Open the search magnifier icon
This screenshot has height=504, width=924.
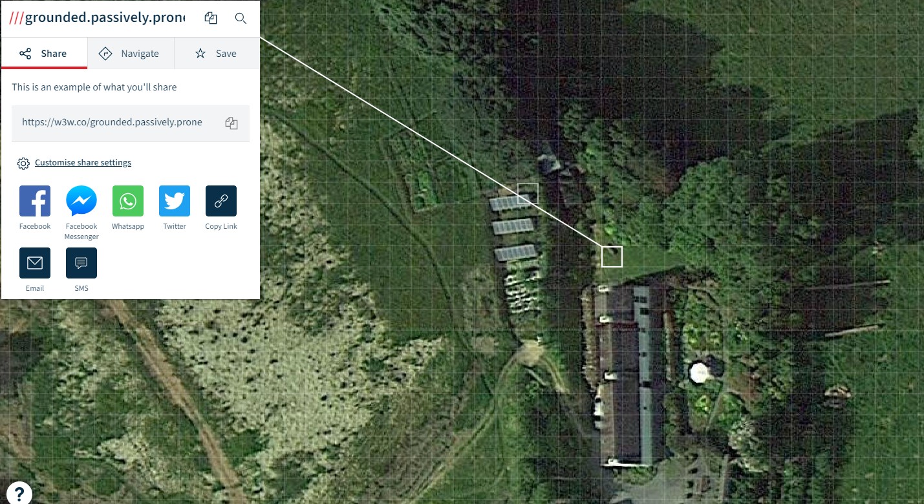(x=241, y=18)
